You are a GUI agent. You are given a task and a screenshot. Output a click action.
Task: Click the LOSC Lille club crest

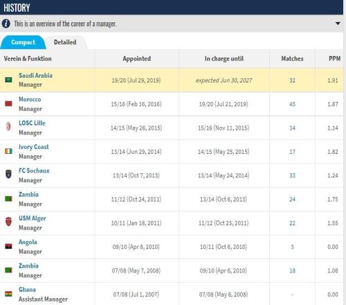[8, 127]
